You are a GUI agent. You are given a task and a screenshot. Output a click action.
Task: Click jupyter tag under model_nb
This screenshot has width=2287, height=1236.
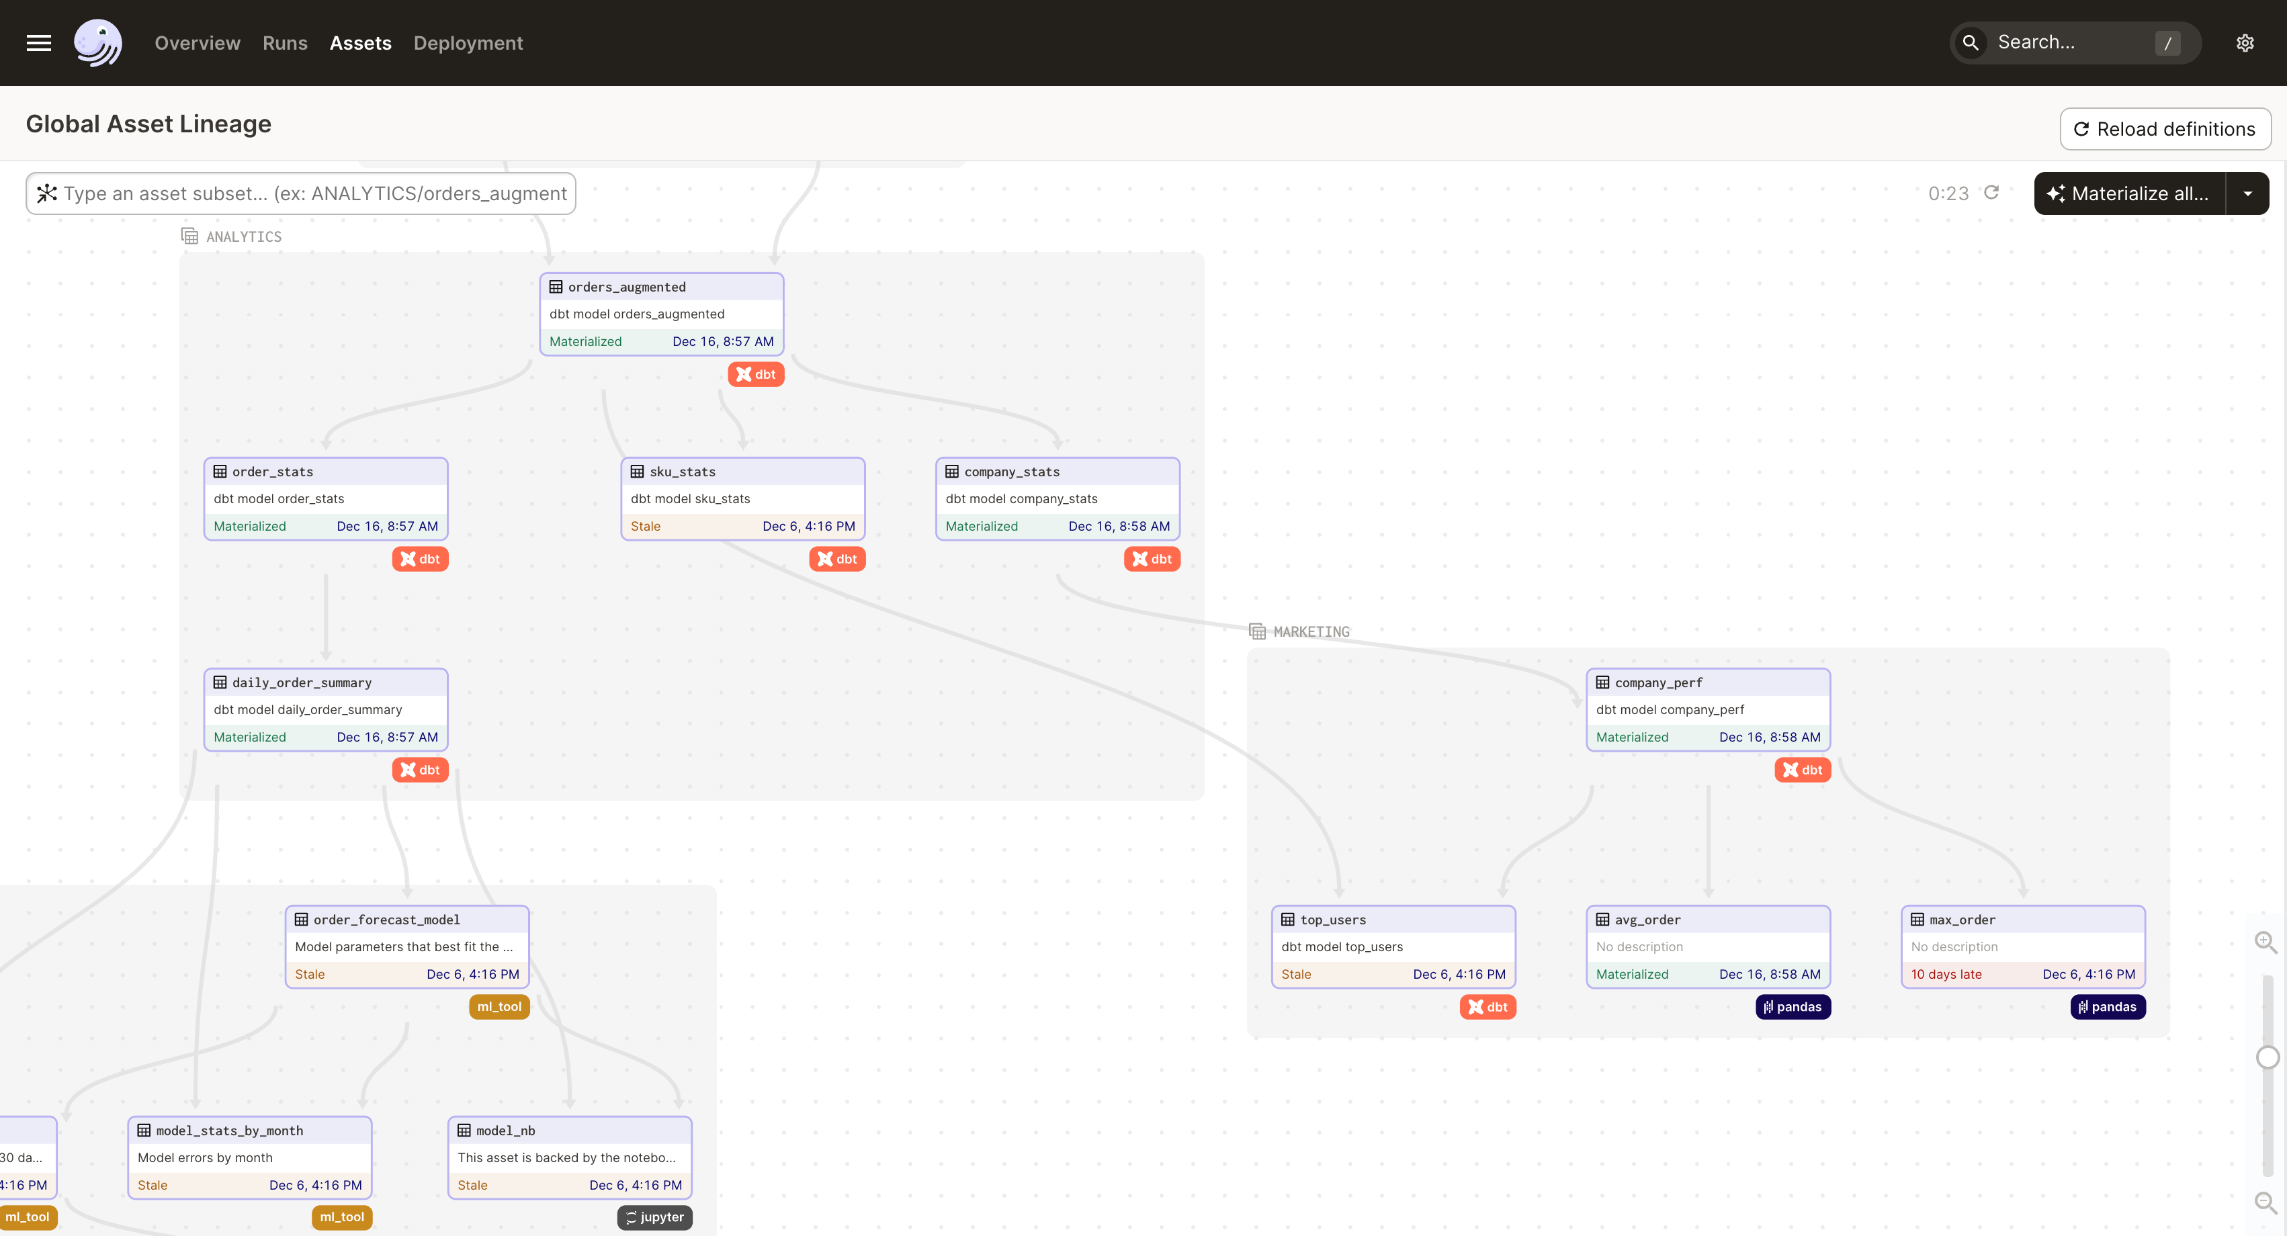coord(654,1217)
